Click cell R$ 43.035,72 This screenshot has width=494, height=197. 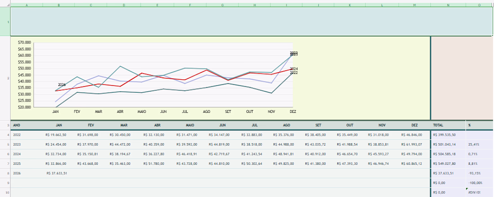(x=318, y=144)
